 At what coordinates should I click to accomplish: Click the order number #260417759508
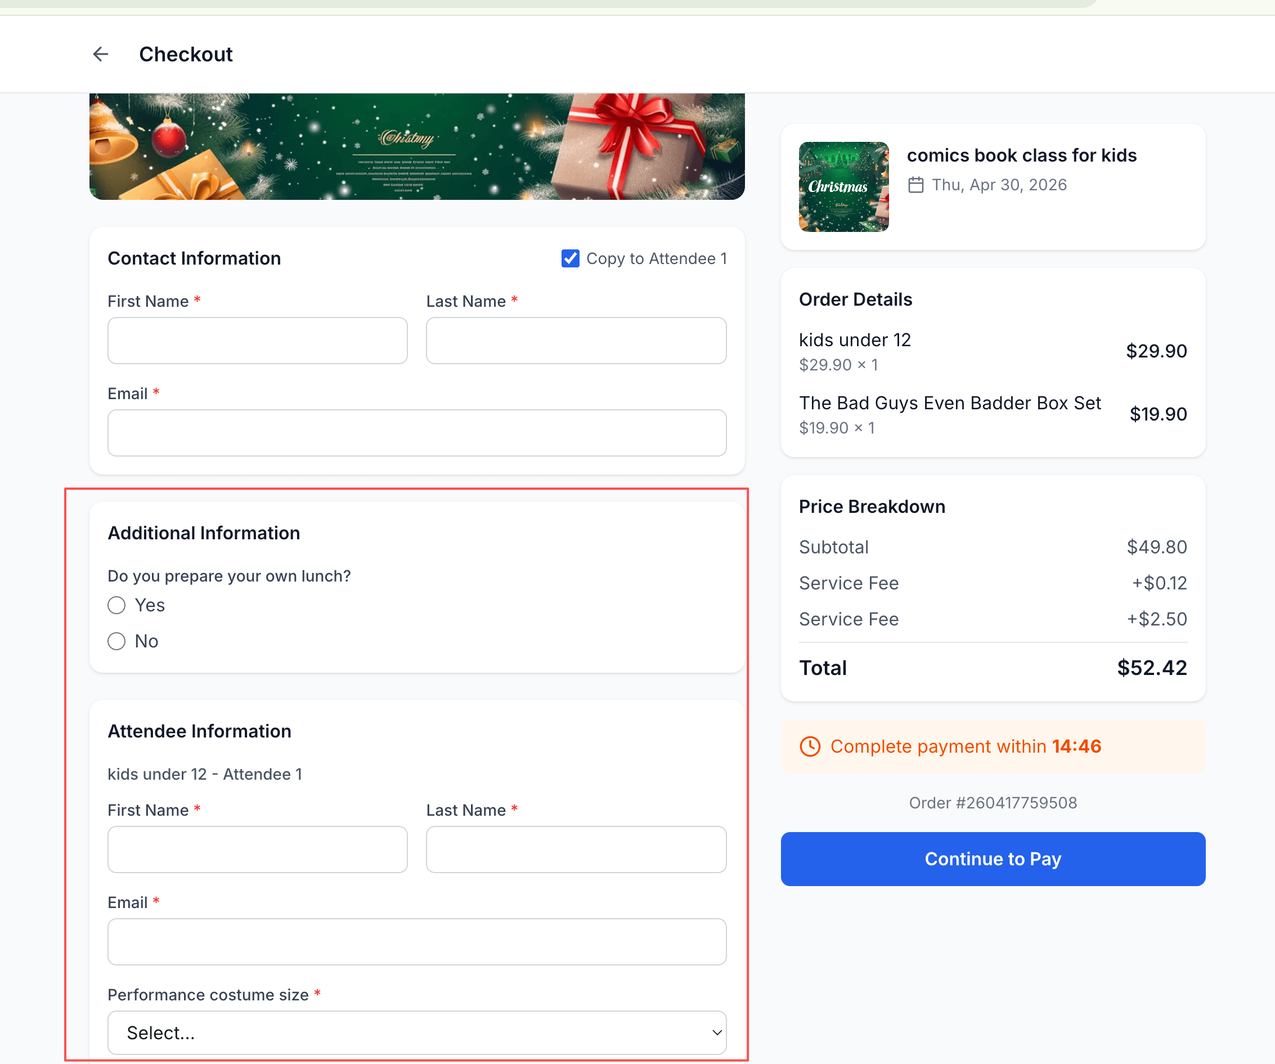992,802
